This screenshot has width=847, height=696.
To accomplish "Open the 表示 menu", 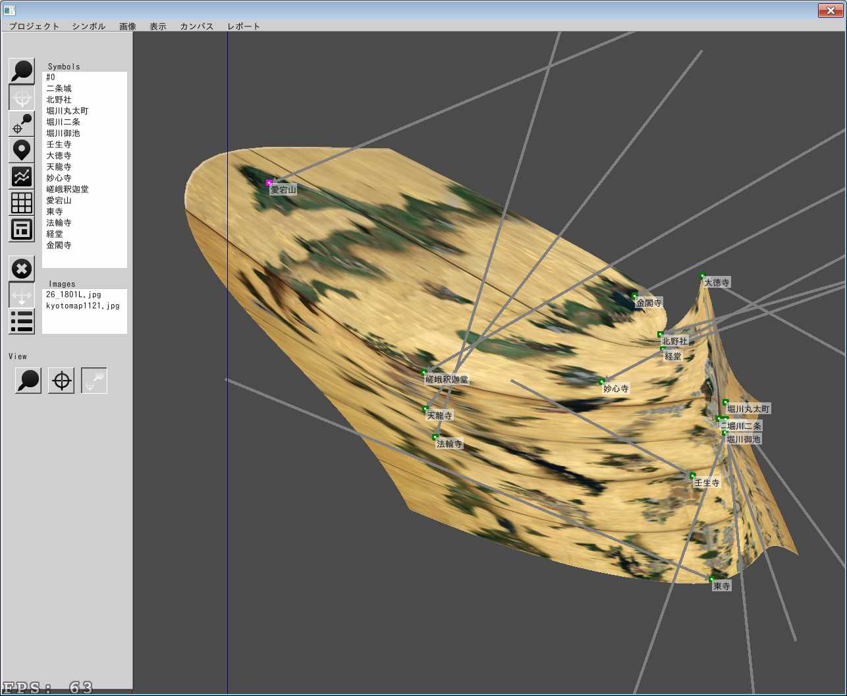I will pyautogui.click(x=158, y=26).
